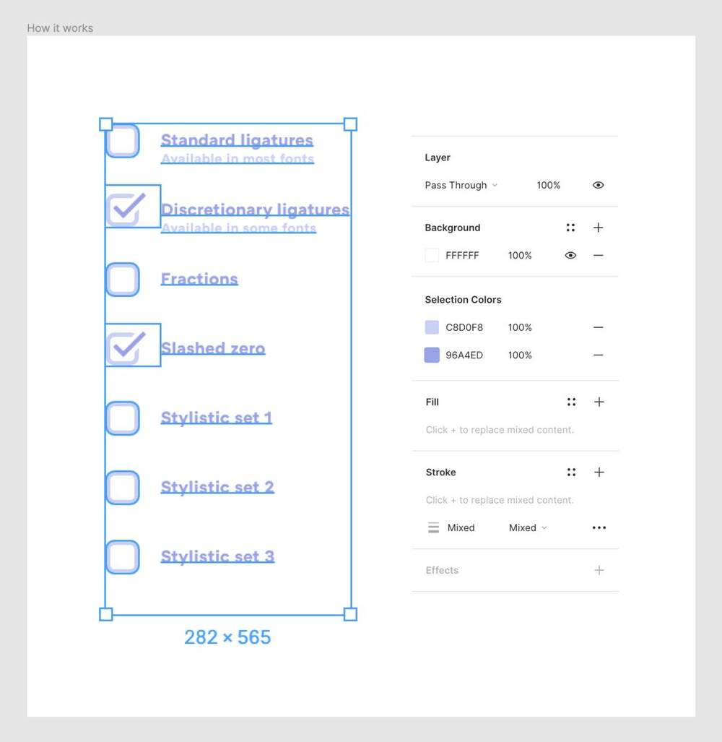Add a new background with plus icon
This screenshot has height=742, width=722.
coord(598,228)
